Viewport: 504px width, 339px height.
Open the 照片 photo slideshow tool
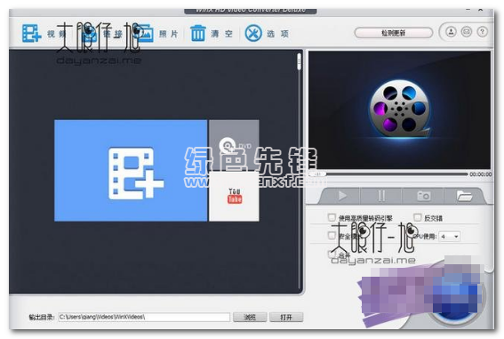(x=145, y=33)
